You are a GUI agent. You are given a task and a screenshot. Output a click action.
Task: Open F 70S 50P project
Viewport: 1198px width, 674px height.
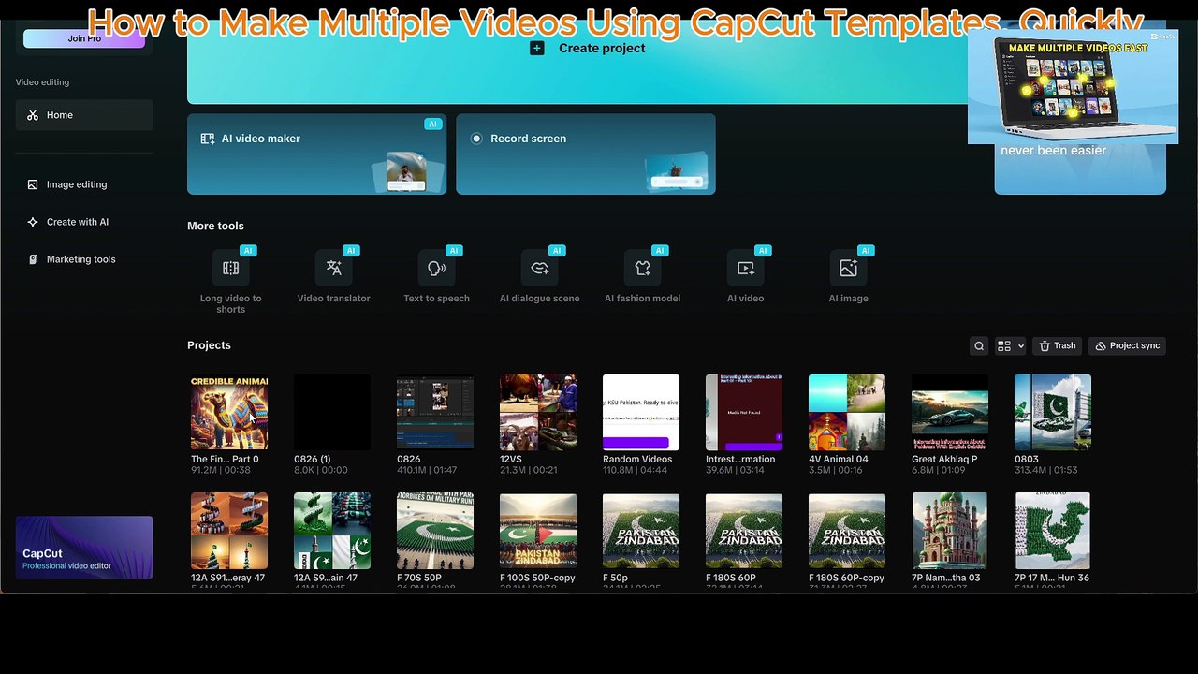(435, 531)
